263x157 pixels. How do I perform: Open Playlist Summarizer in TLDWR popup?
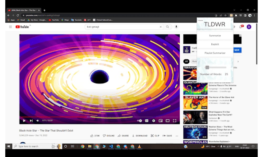[215, 53]
